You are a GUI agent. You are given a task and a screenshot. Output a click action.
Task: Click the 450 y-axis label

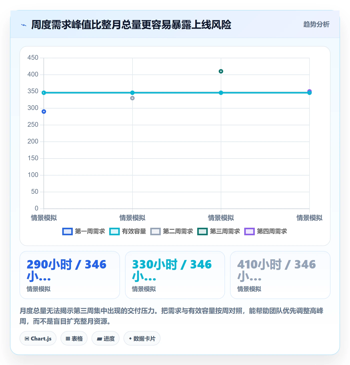point(33,58)
